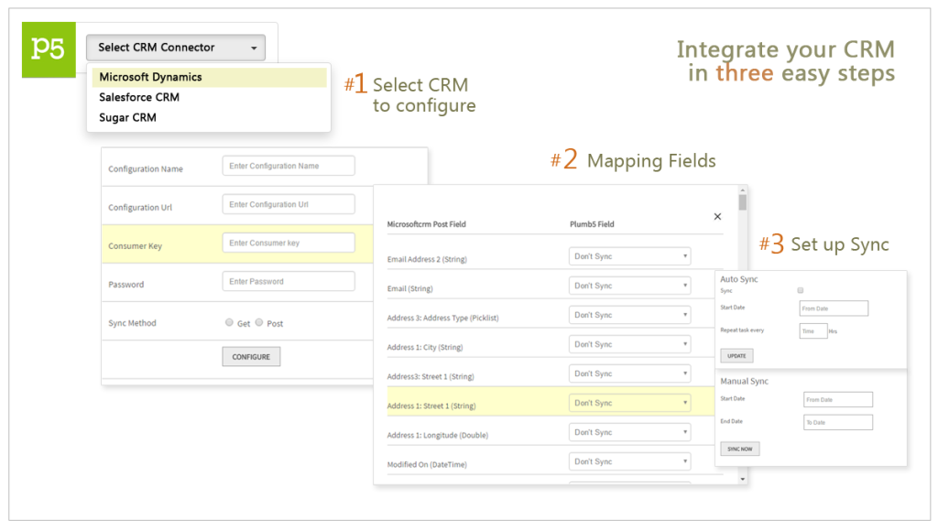Click the mapping panel scroll down arrow
This screenshot has width=938, height=530.
click(x=742, y=480)
